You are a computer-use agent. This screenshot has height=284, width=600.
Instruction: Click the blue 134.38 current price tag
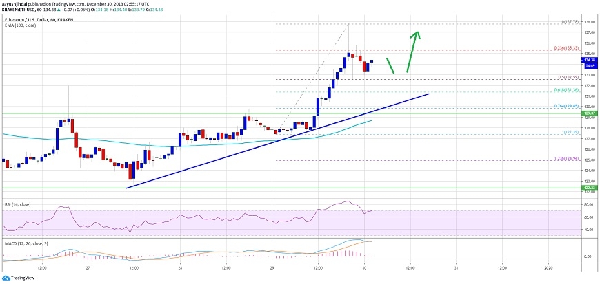[589, 60]
